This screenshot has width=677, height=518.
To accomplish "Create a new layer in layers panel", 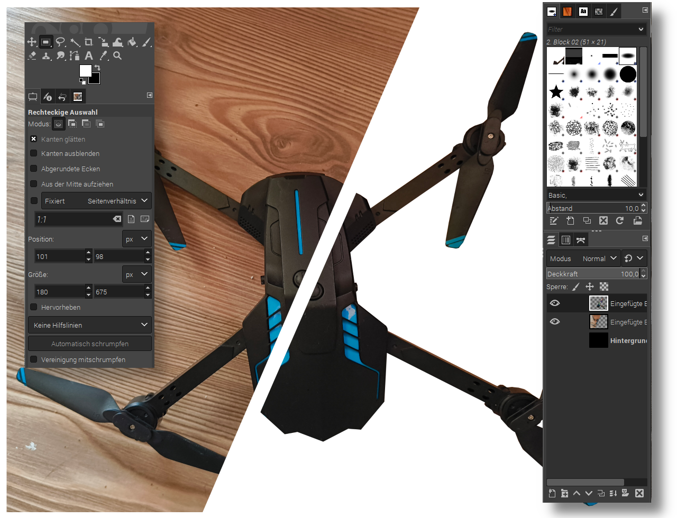I will click(552, 493).
